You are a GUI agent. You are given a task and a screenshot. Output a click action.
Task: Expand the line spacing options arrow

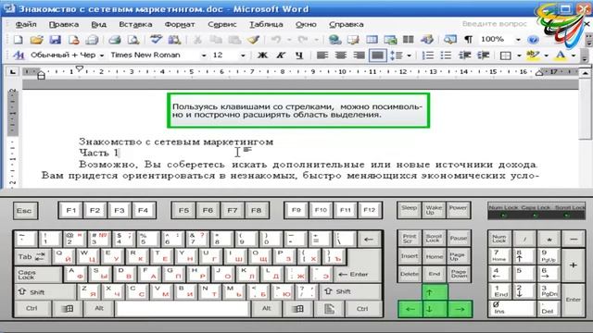click(410, 55)
